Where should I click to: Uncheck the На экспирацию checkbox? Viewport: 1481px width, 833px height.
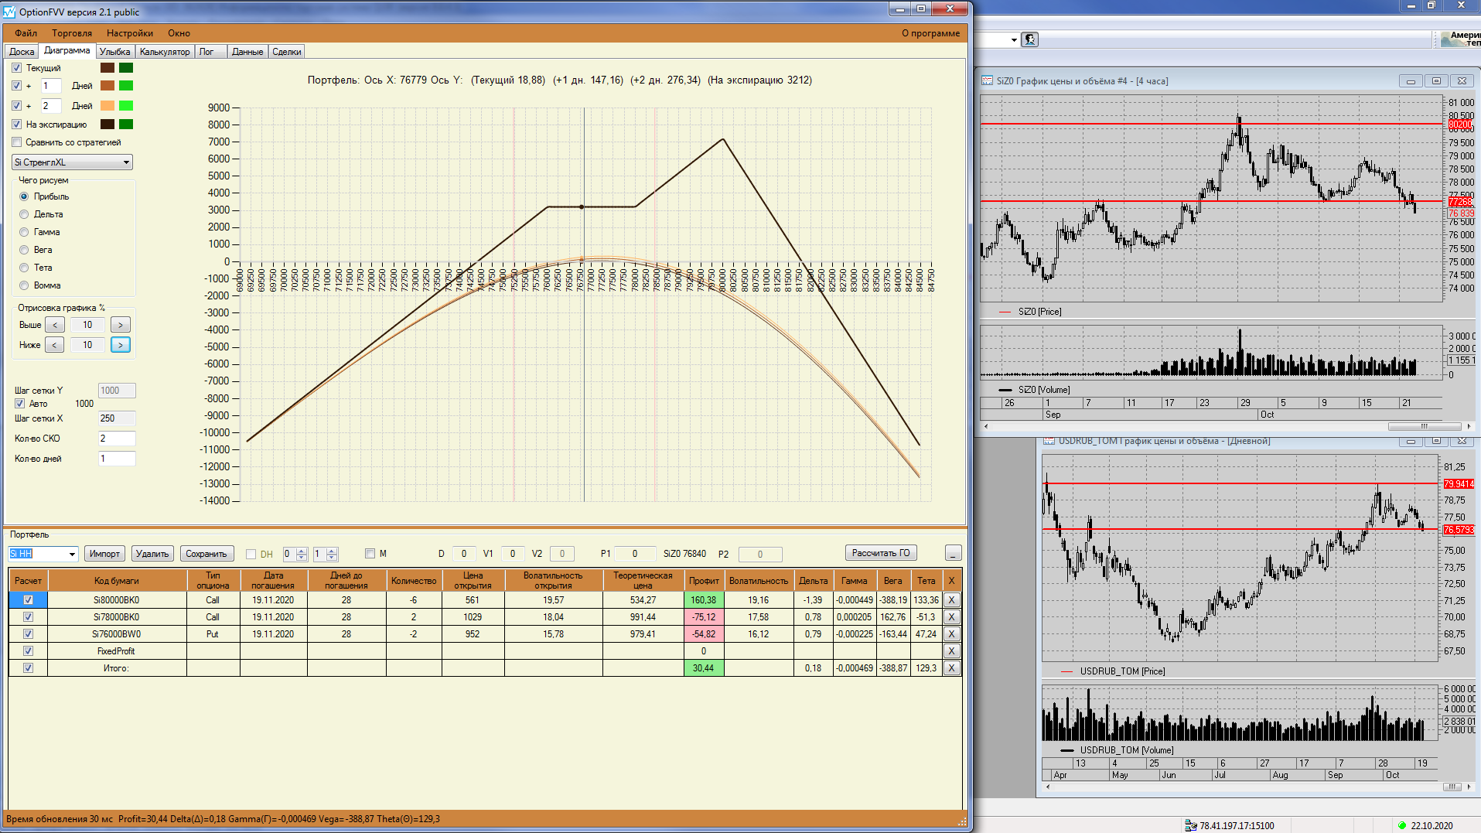click(17, 125)
